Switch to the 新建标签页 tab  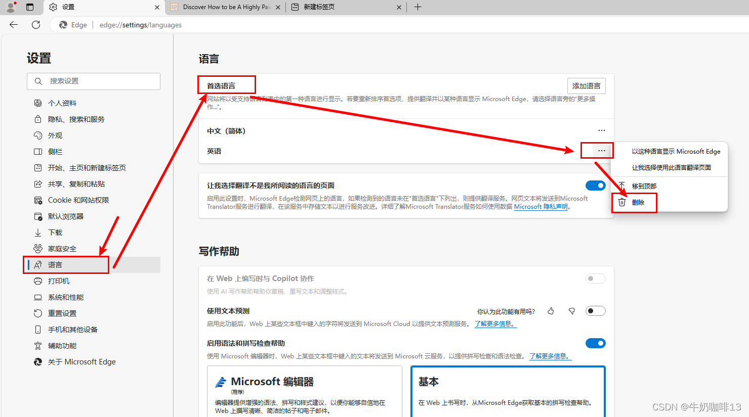(346, 7)
